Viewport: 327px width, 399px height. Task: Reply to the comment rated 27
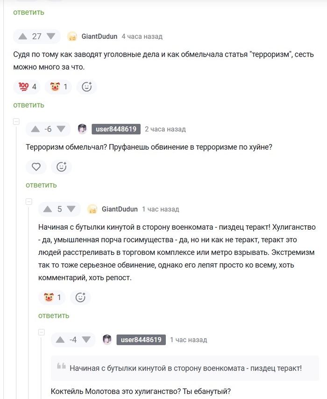(28, 105)
